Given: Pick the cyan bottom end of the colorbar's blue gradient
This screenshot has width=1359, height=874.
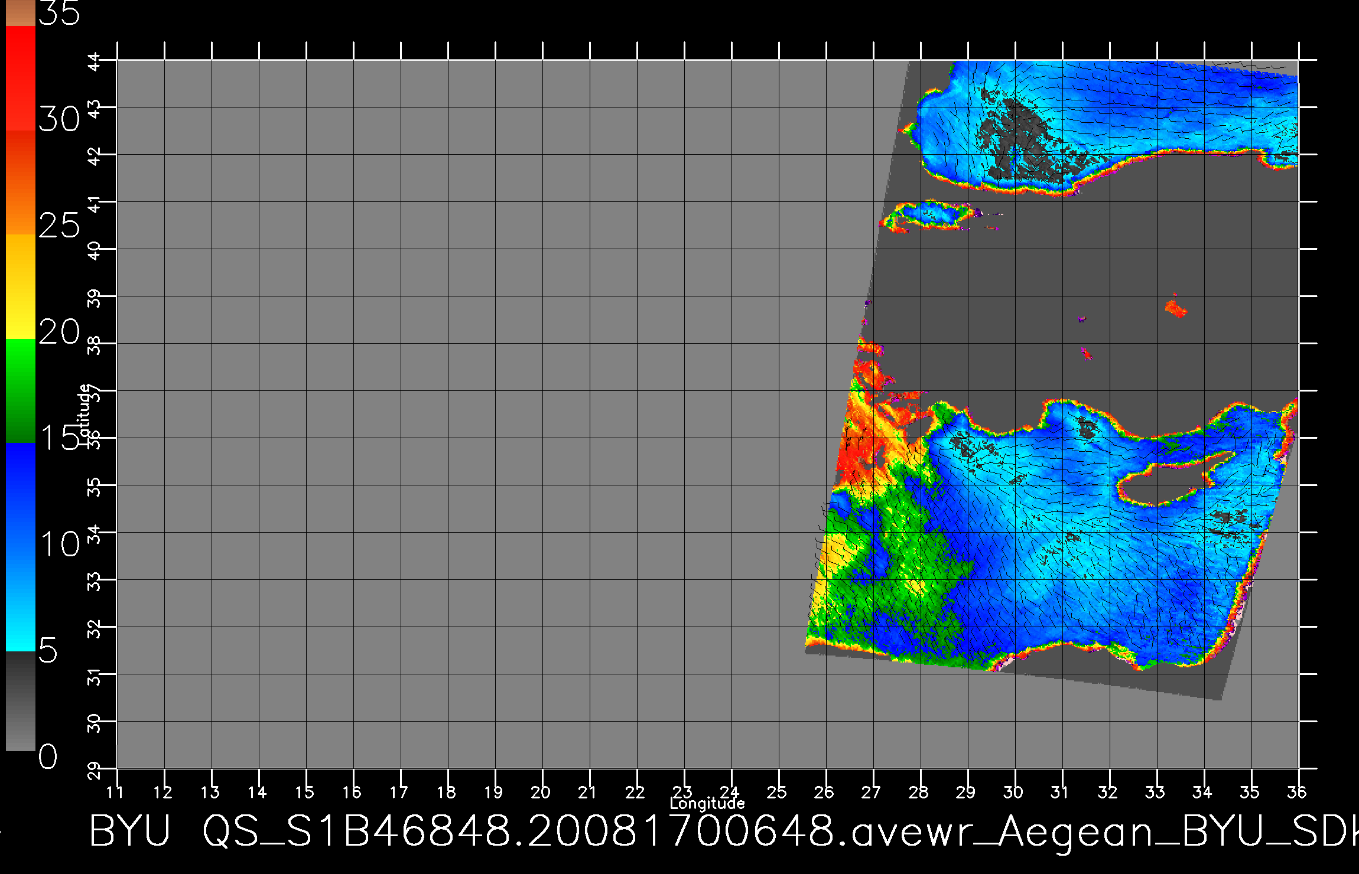Looking at the screenshot, I should point(21,641).
